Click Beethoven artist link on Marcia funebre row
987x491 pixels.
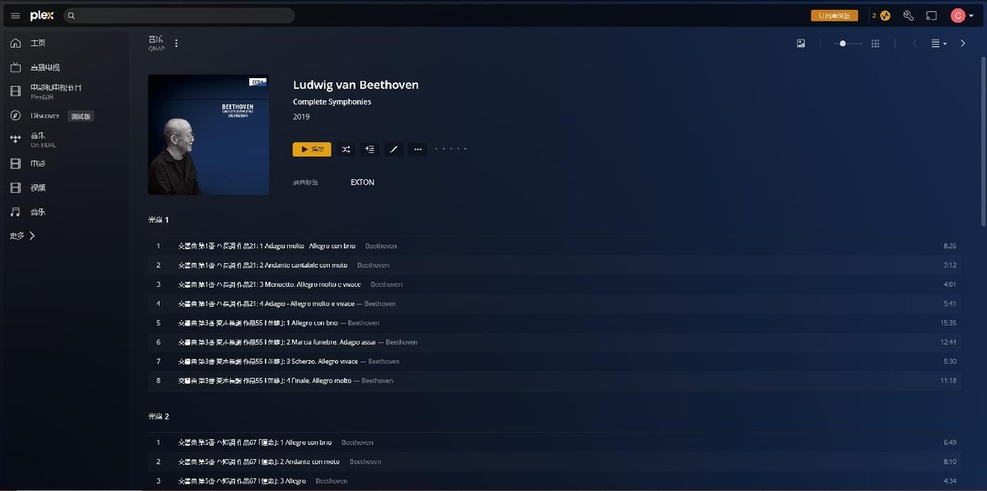coord(402,342)
